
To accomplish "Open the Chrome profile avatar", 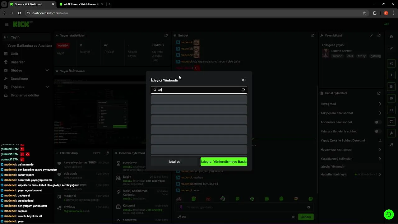I will tap(386, 13).
